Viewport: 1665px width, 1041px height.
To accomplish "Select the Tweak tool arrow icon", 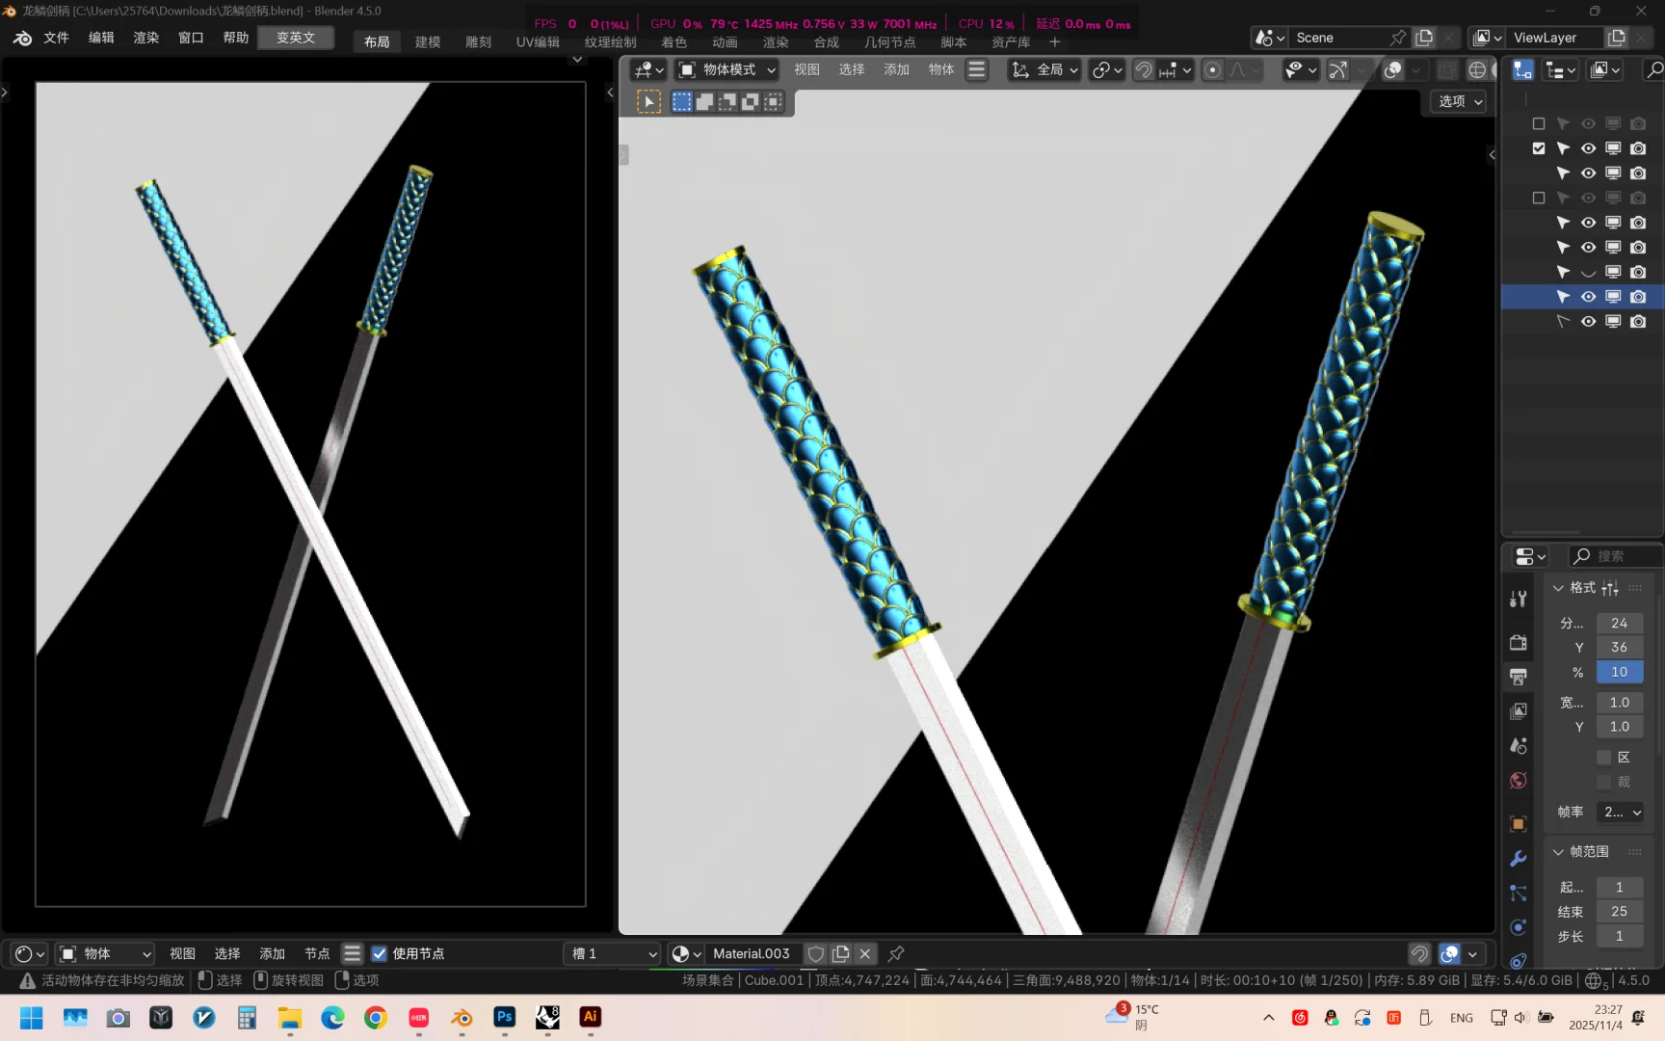I will point(649,101).
